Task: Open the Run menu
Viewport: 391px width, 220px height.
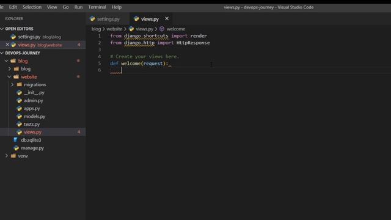Action: 78,7
